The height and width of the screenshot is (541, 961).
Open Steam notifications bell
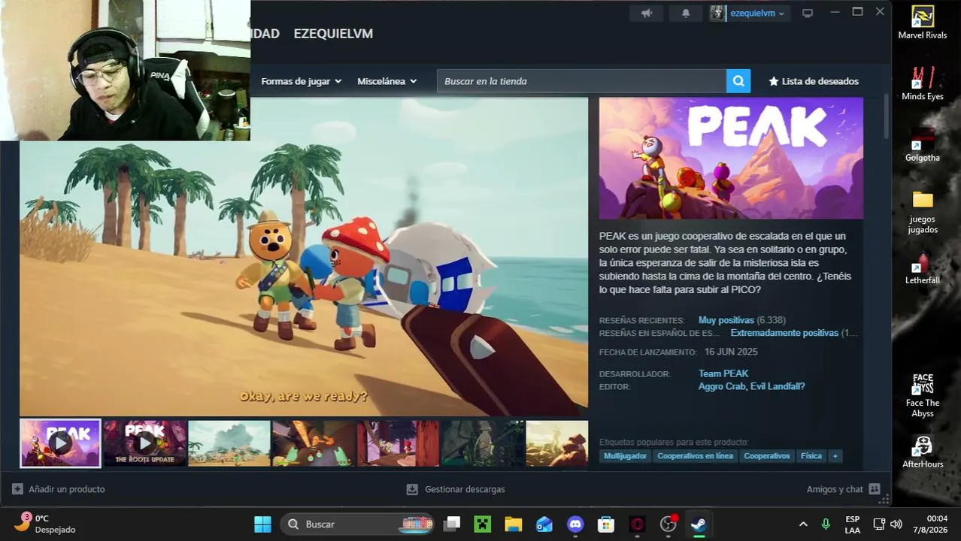685,14
